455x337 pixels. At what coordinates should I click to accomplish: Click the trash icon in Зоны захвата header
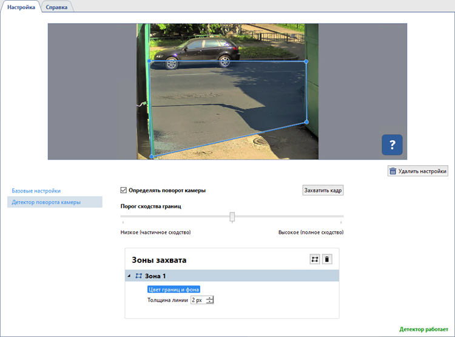click(327, 259)
